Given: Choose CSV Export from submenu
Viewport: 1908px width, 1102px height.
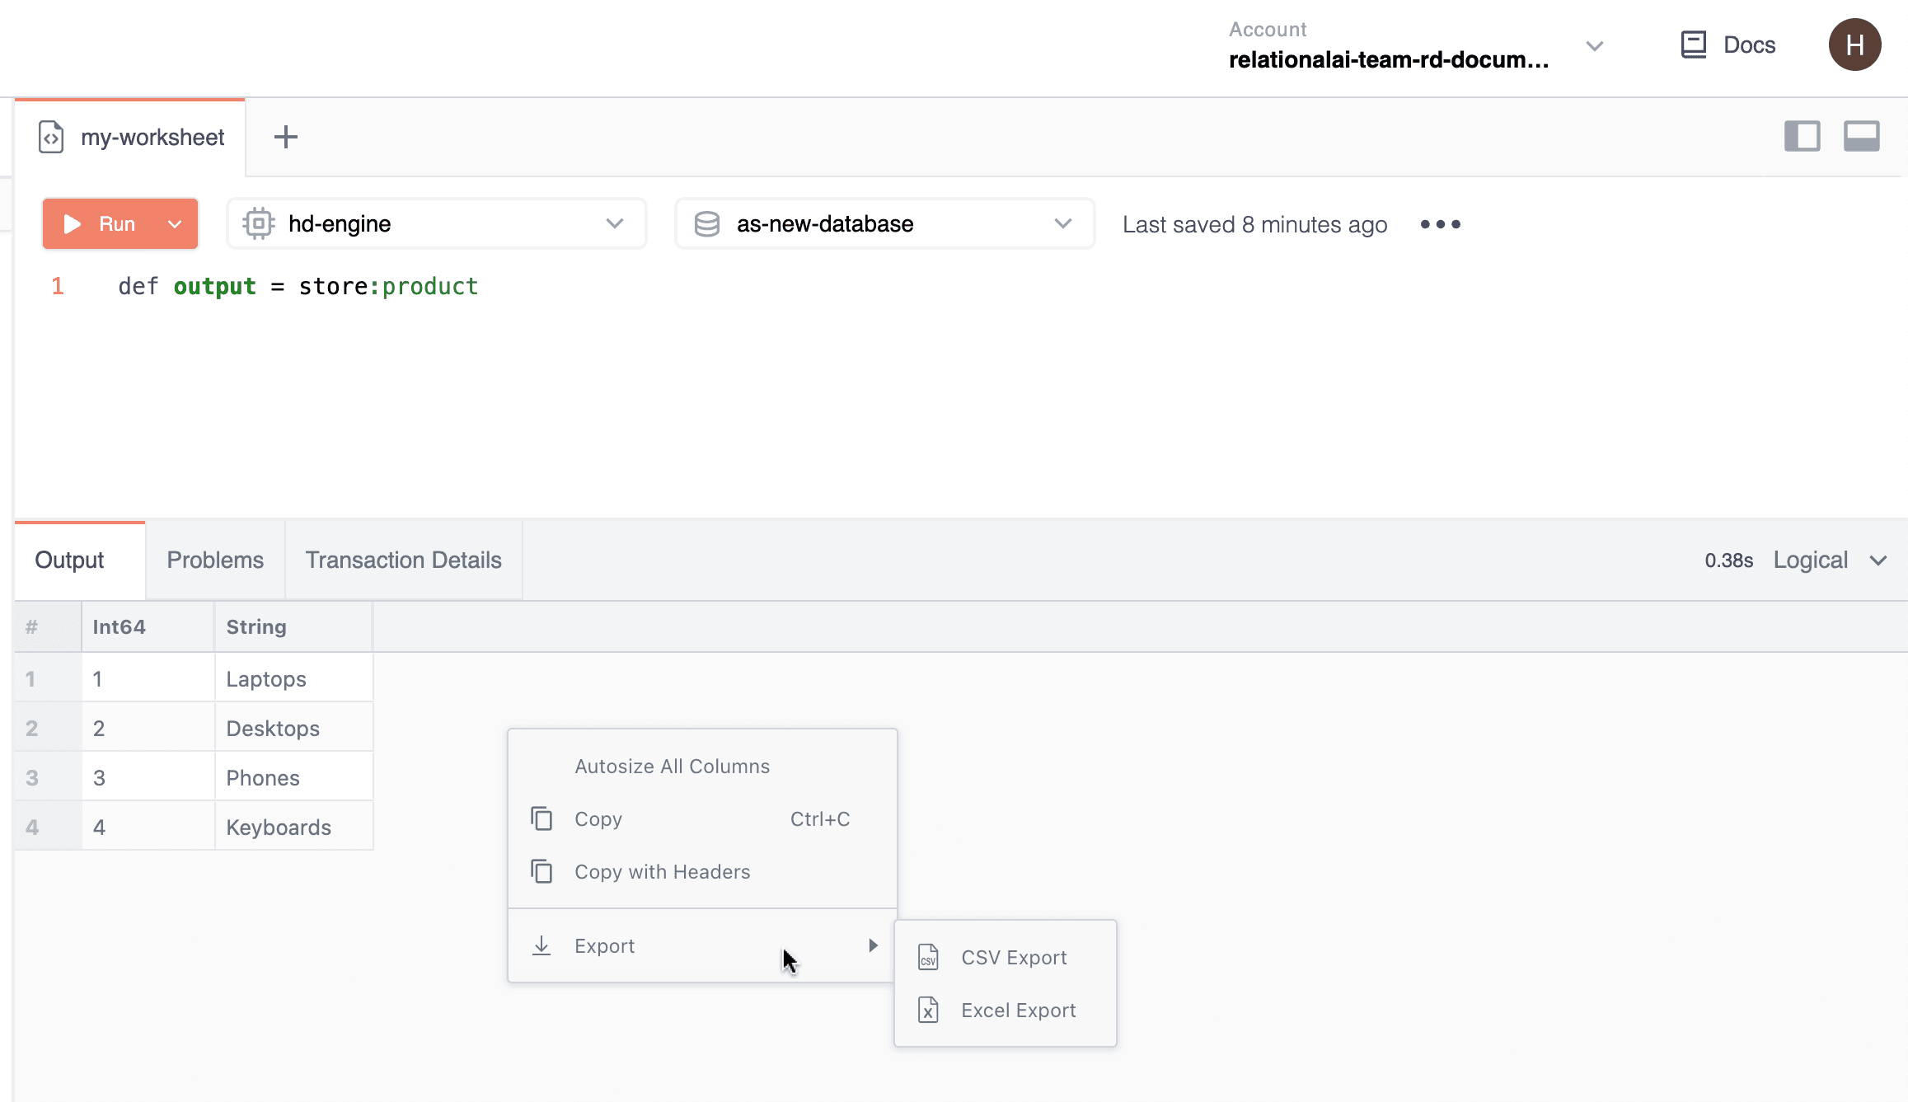Looking at the screenshot, I should [1013, 958].
